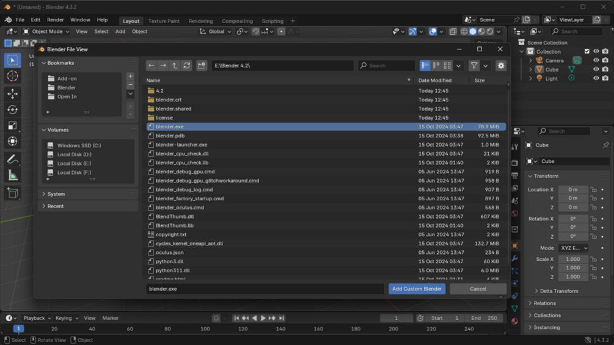Refresh the file list
This screenshot has height=345, width=614.
coord(187,66)
